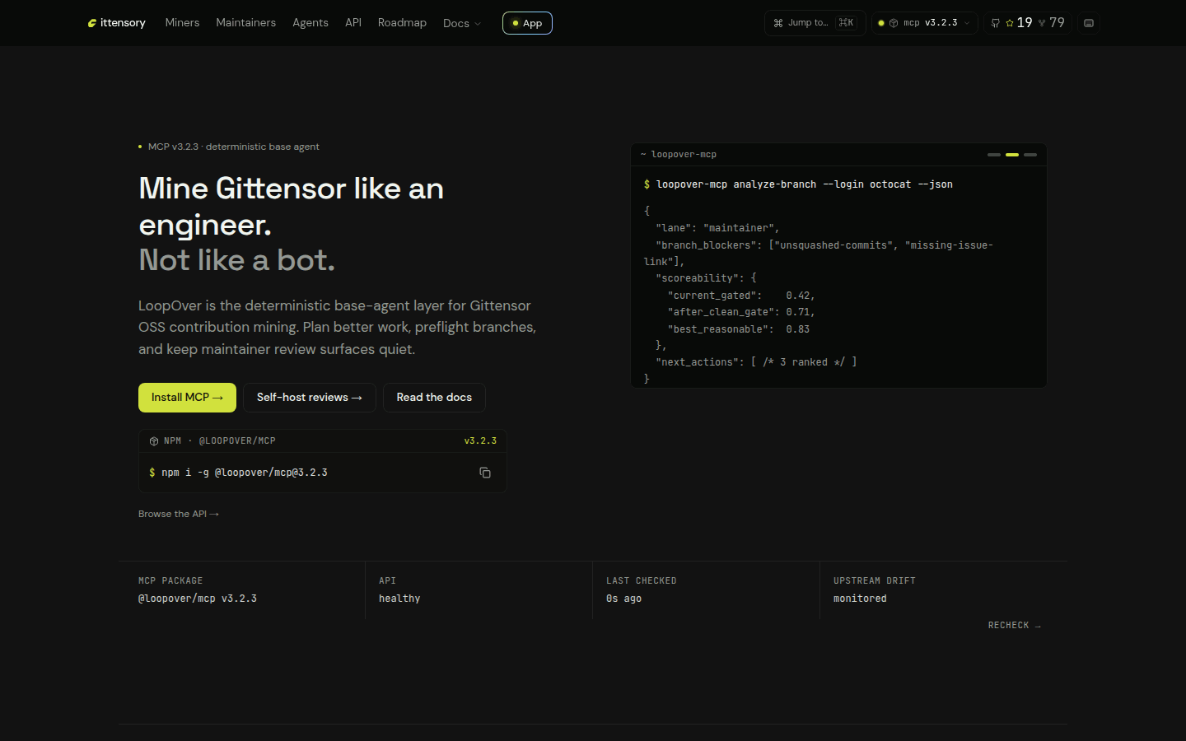Click the command icon in Jump to
Viewport: 1186px width, 741px height.
coord(778,23)
